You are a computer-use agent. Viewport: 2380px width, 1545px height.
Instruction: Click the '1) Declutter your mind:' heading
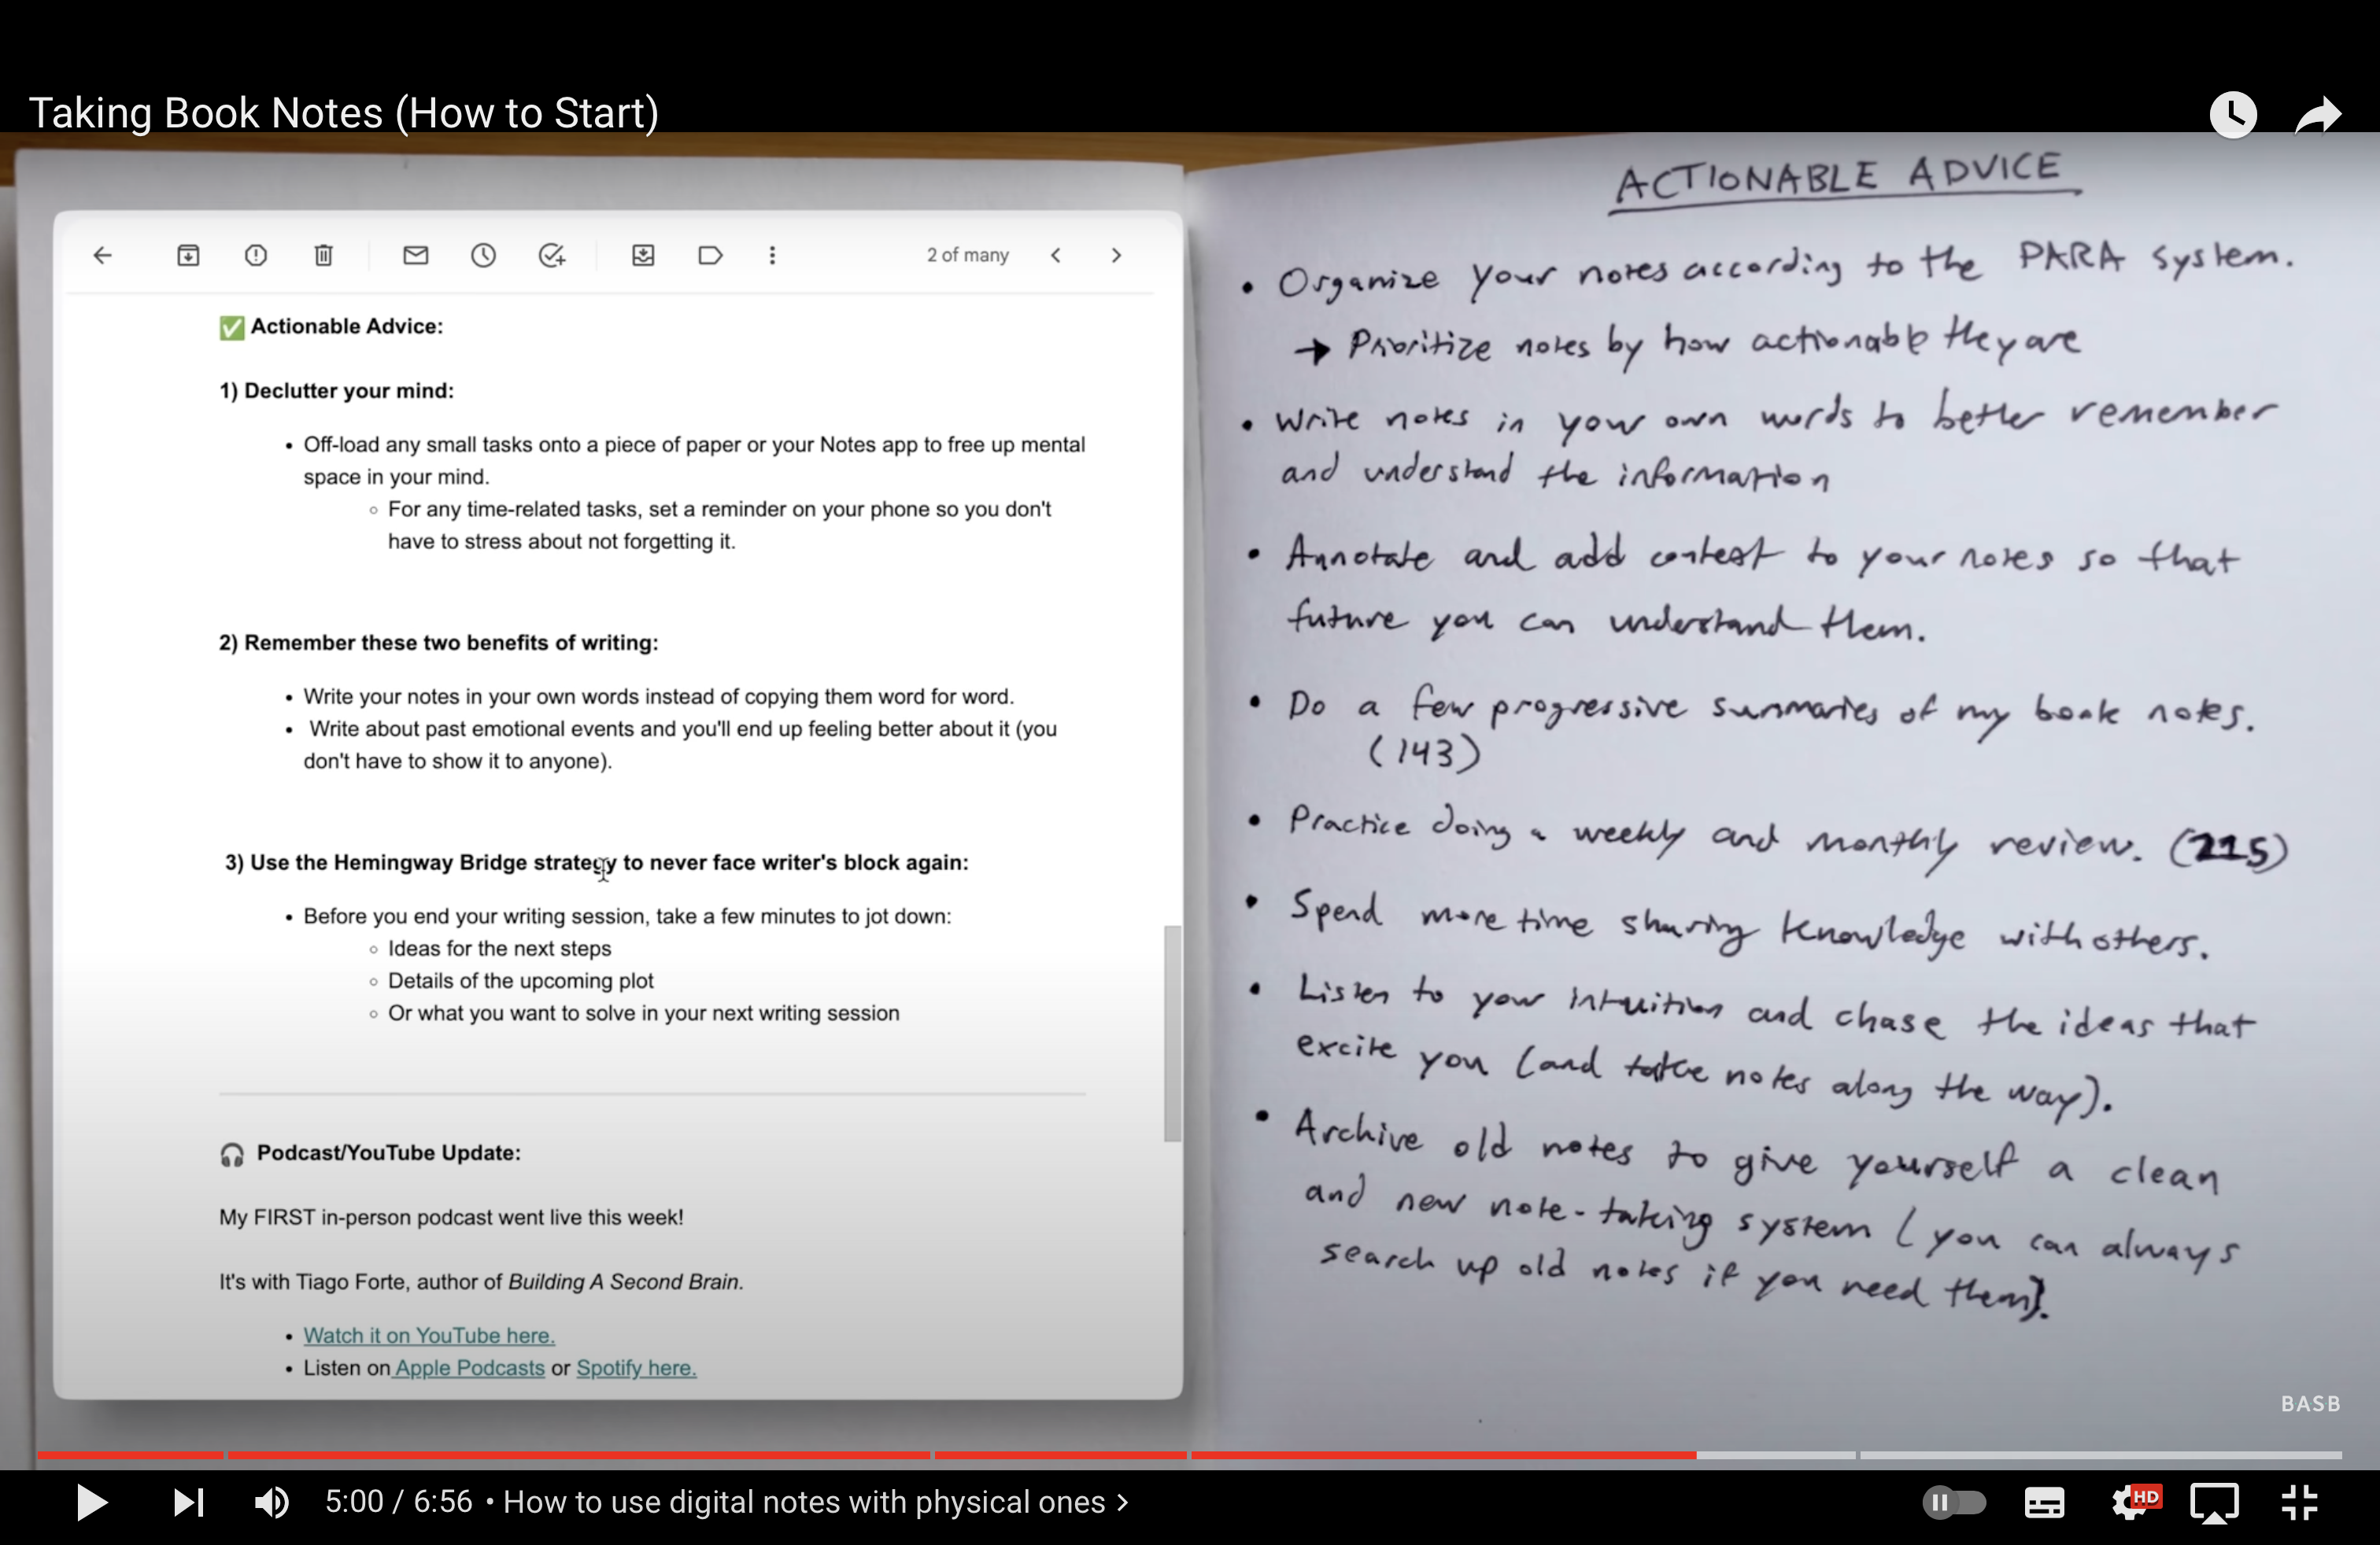pyautogui.click(x=336, y=391)
